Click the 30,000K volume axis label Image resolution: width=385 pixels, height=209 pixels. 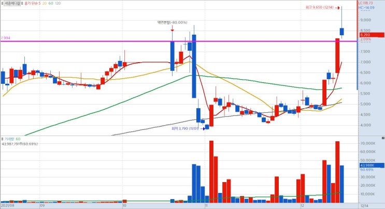[x=368, y=177]
